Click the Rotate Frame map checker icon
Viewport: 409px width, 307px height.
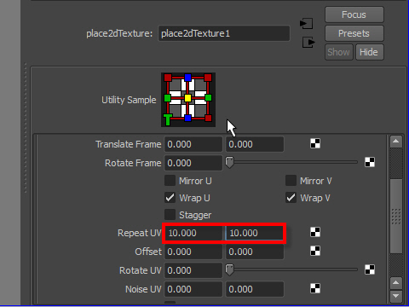tap(370, 162)
